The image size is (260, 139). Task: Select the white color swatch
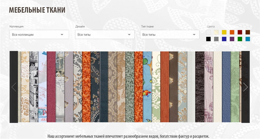208,32
